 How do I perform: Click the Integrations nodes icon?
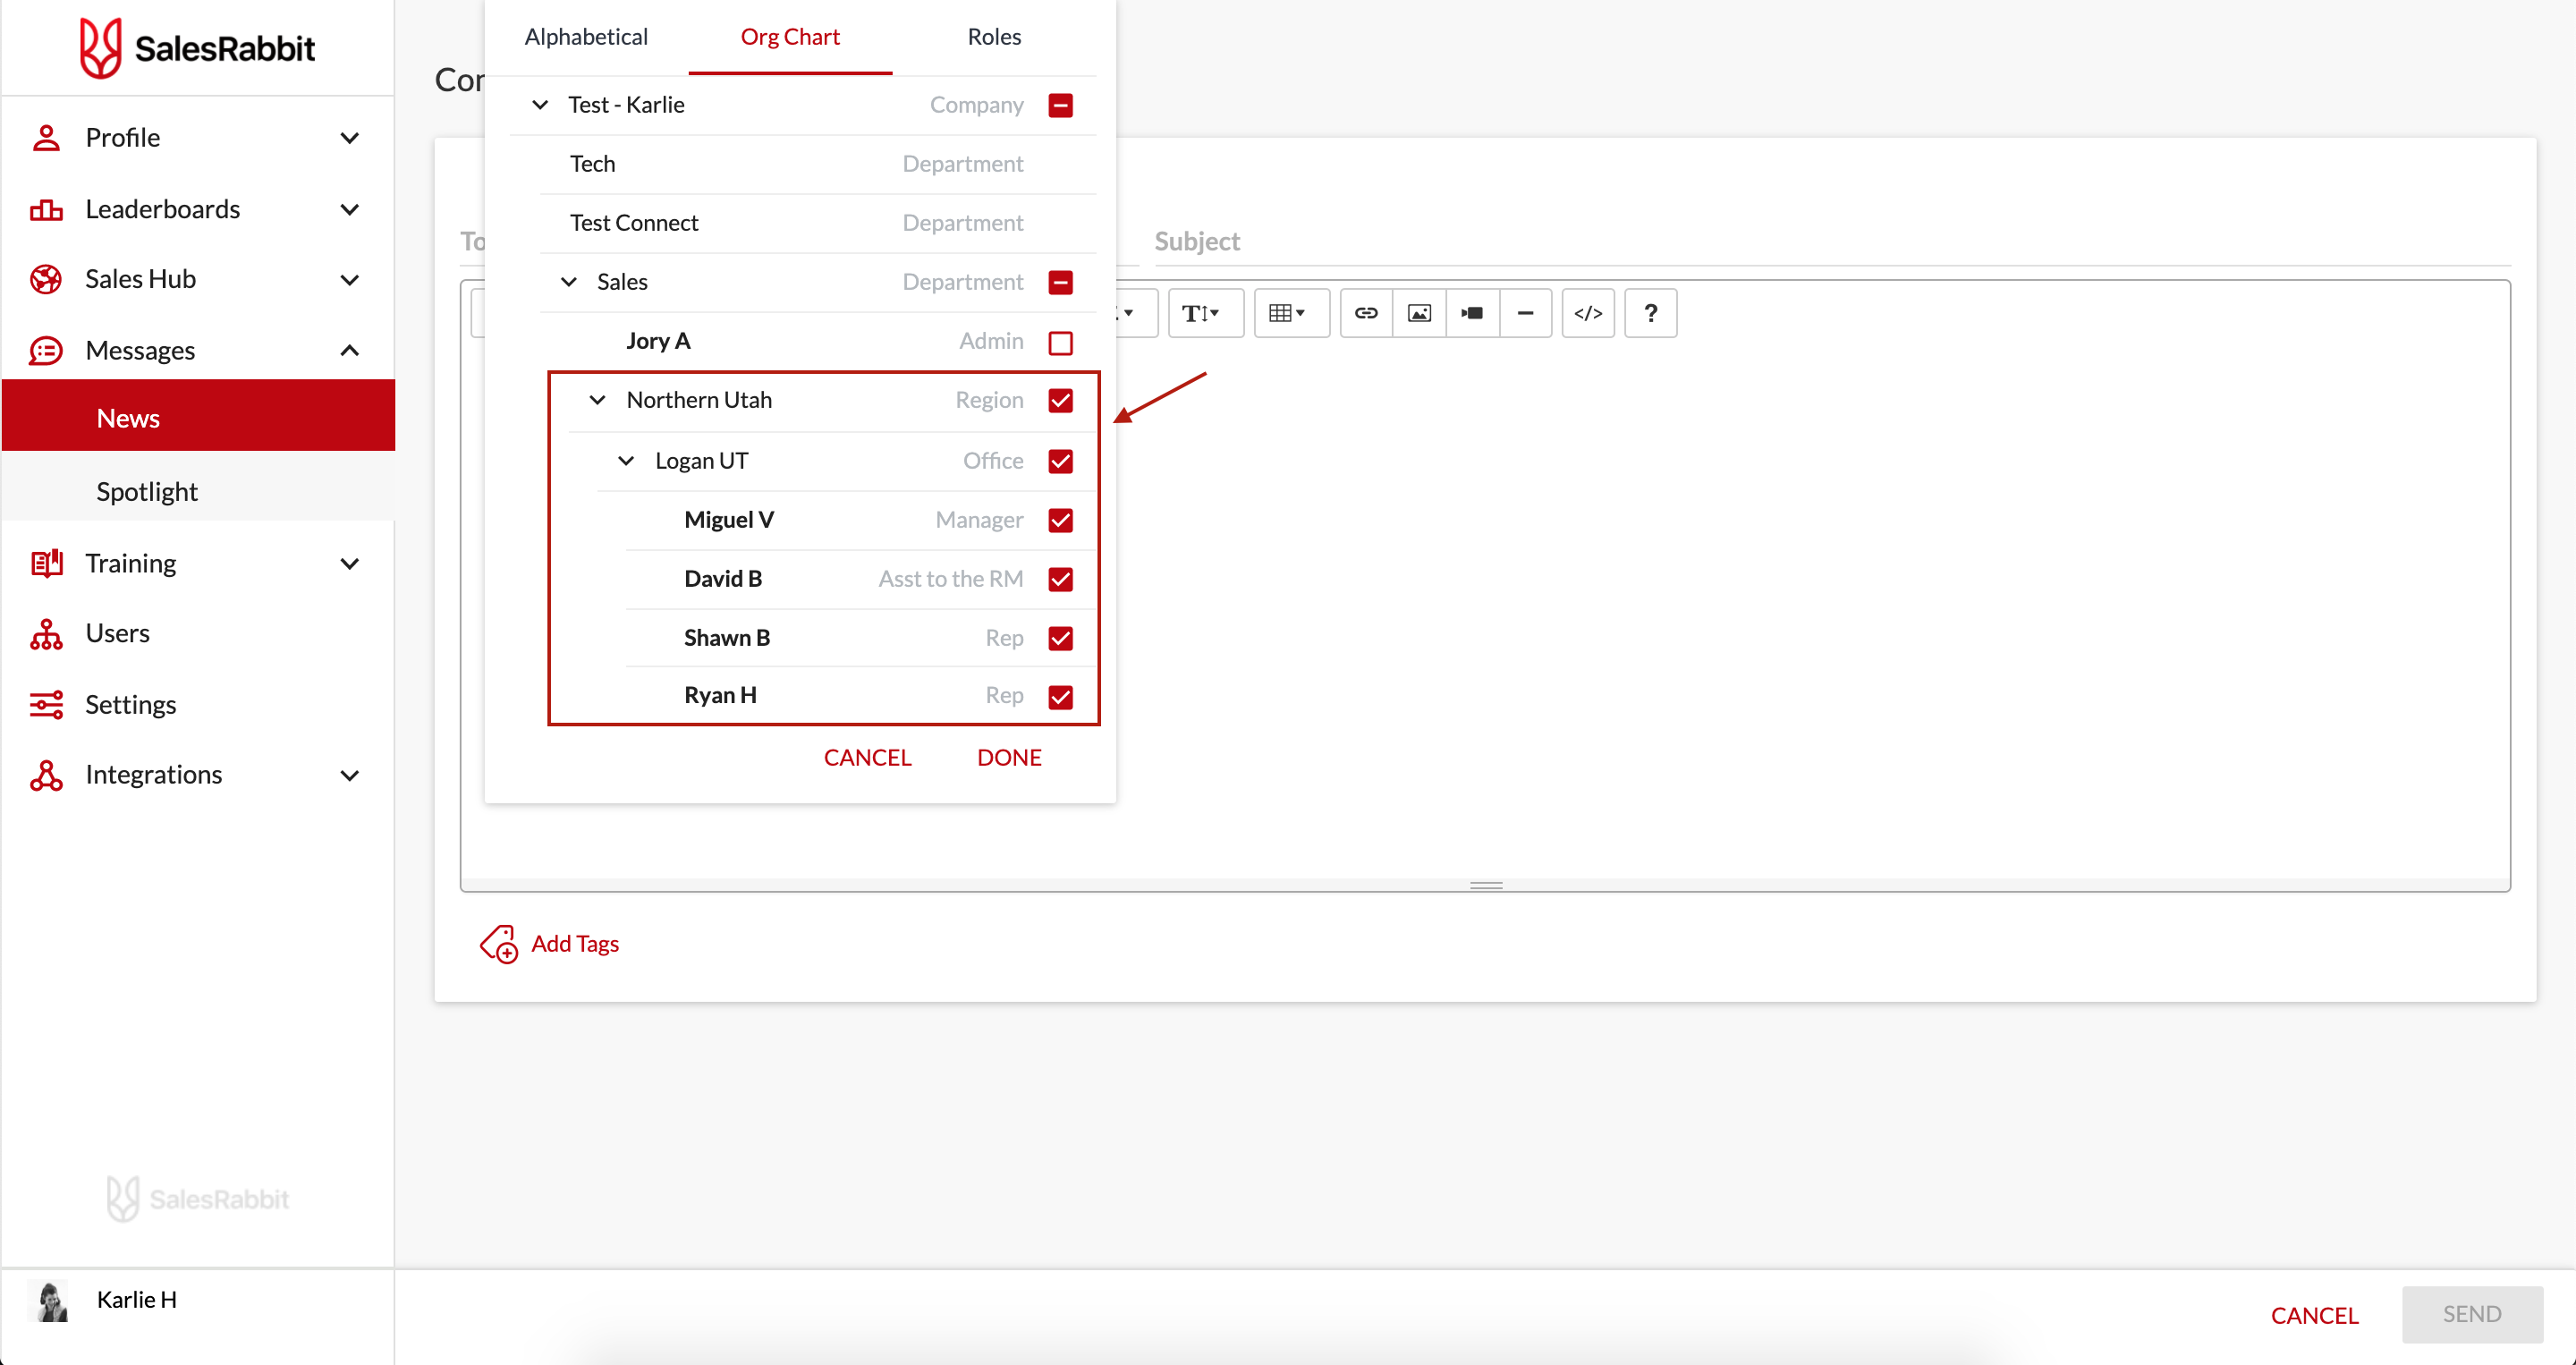tap(46, 775)
